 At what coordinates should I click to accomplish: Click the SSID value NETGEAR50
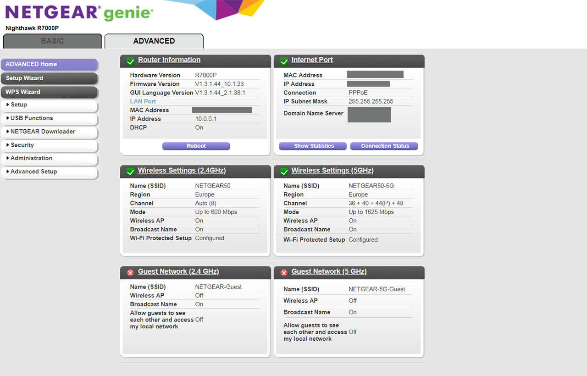click(x=213, y=186)
